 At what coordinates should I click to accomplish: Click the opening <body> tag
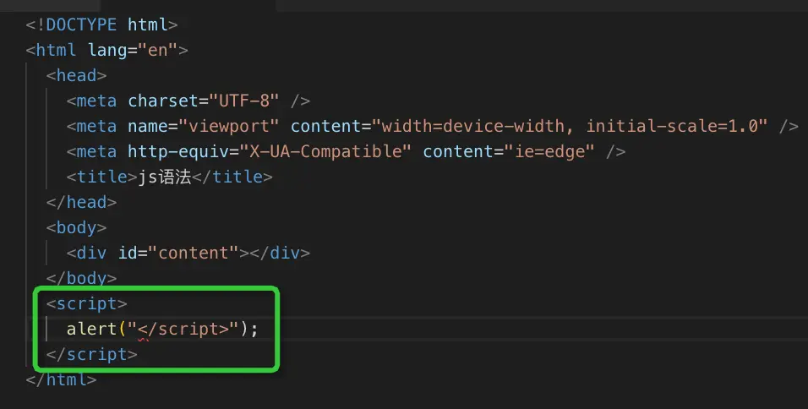(x=76, y=227)
